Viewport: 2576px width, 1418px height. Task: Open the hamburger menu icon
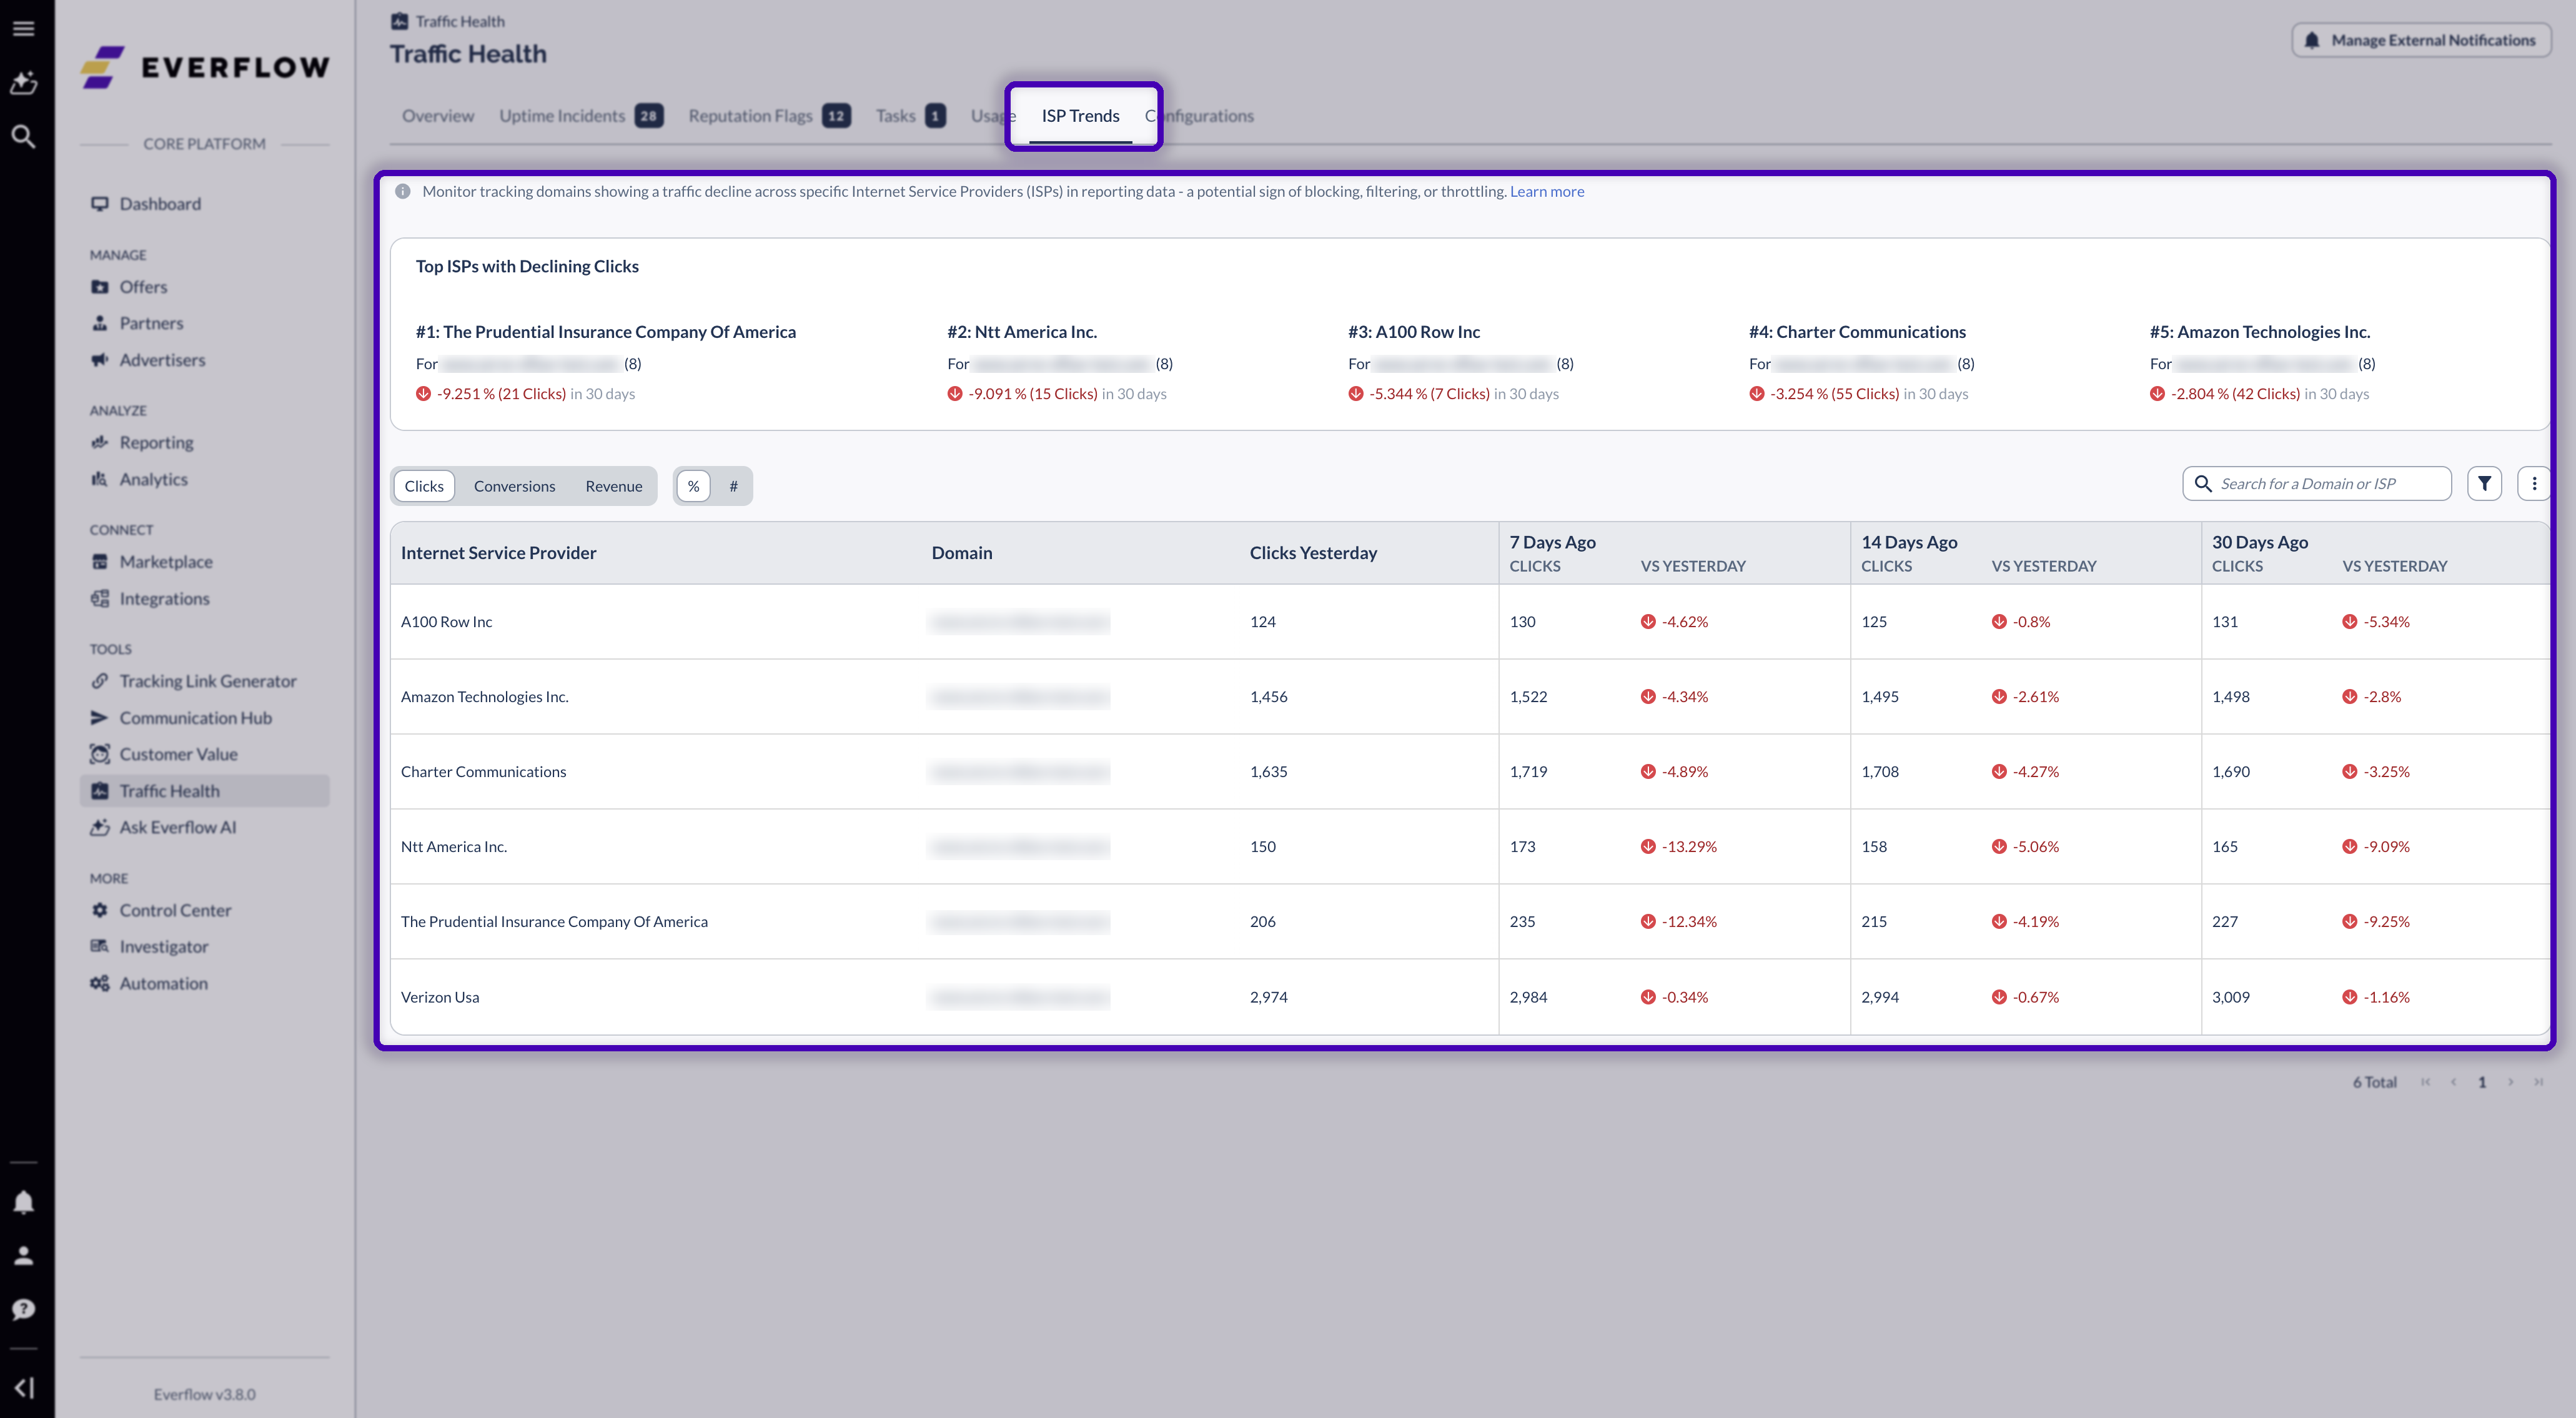(x=23, y=28)
